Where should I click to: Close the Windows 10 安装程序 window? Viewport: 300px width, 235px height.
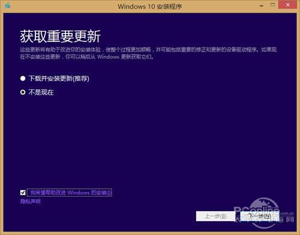(287, 5)
